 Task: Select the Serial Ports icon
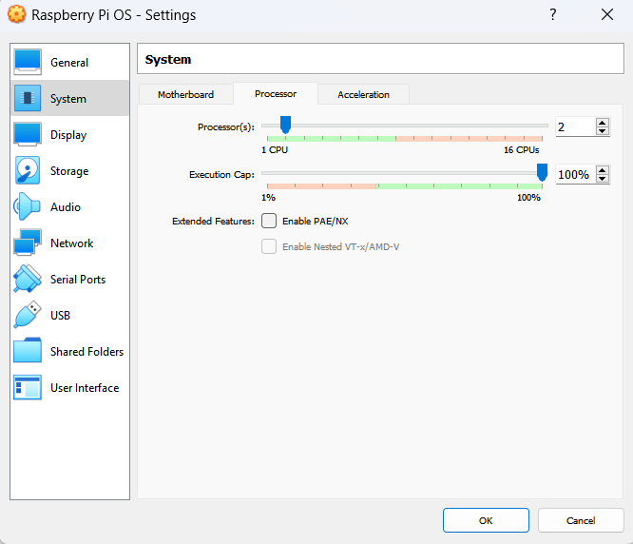click(x=28, y=280)
